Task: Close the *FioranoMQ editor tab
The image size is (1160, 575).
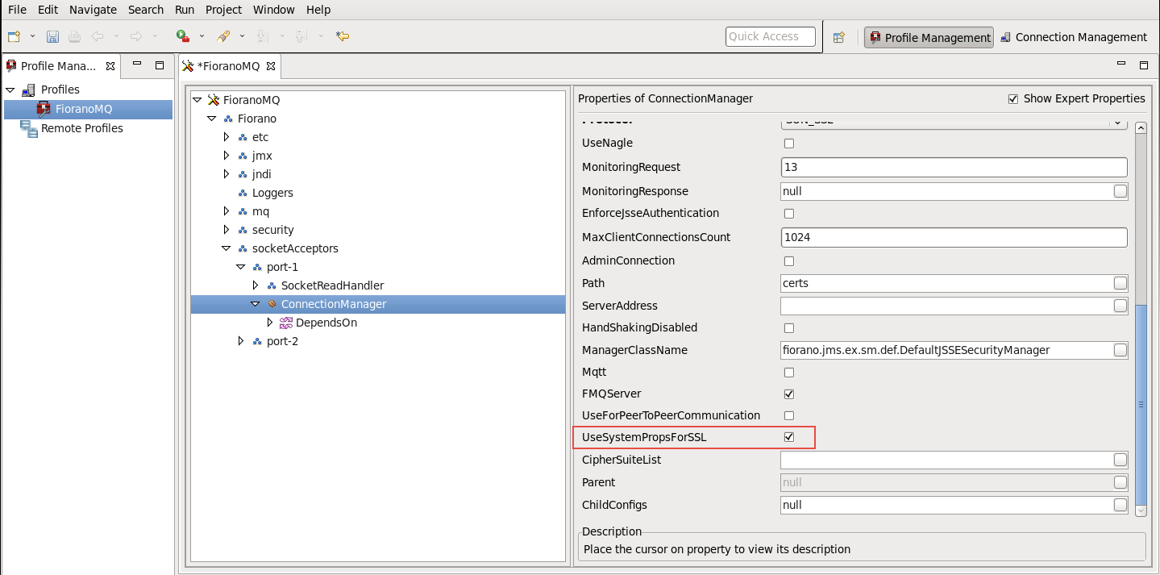Action: click(271, 66)
